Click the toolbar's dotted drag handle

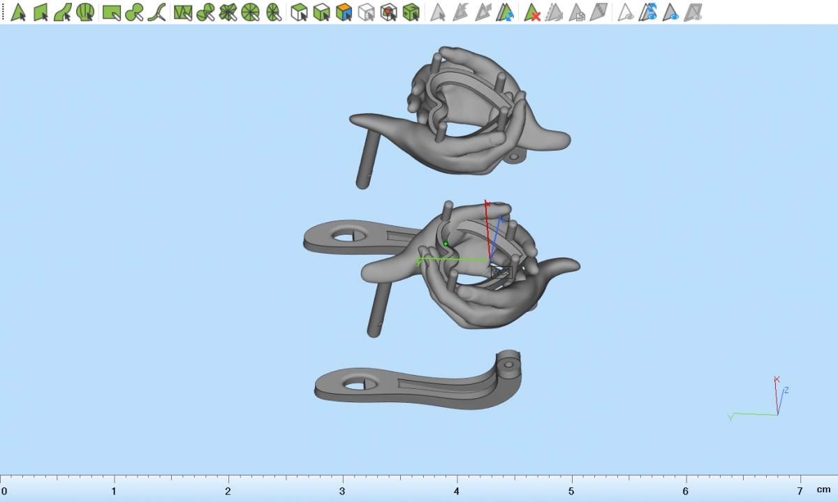click(x=3, y=12)
